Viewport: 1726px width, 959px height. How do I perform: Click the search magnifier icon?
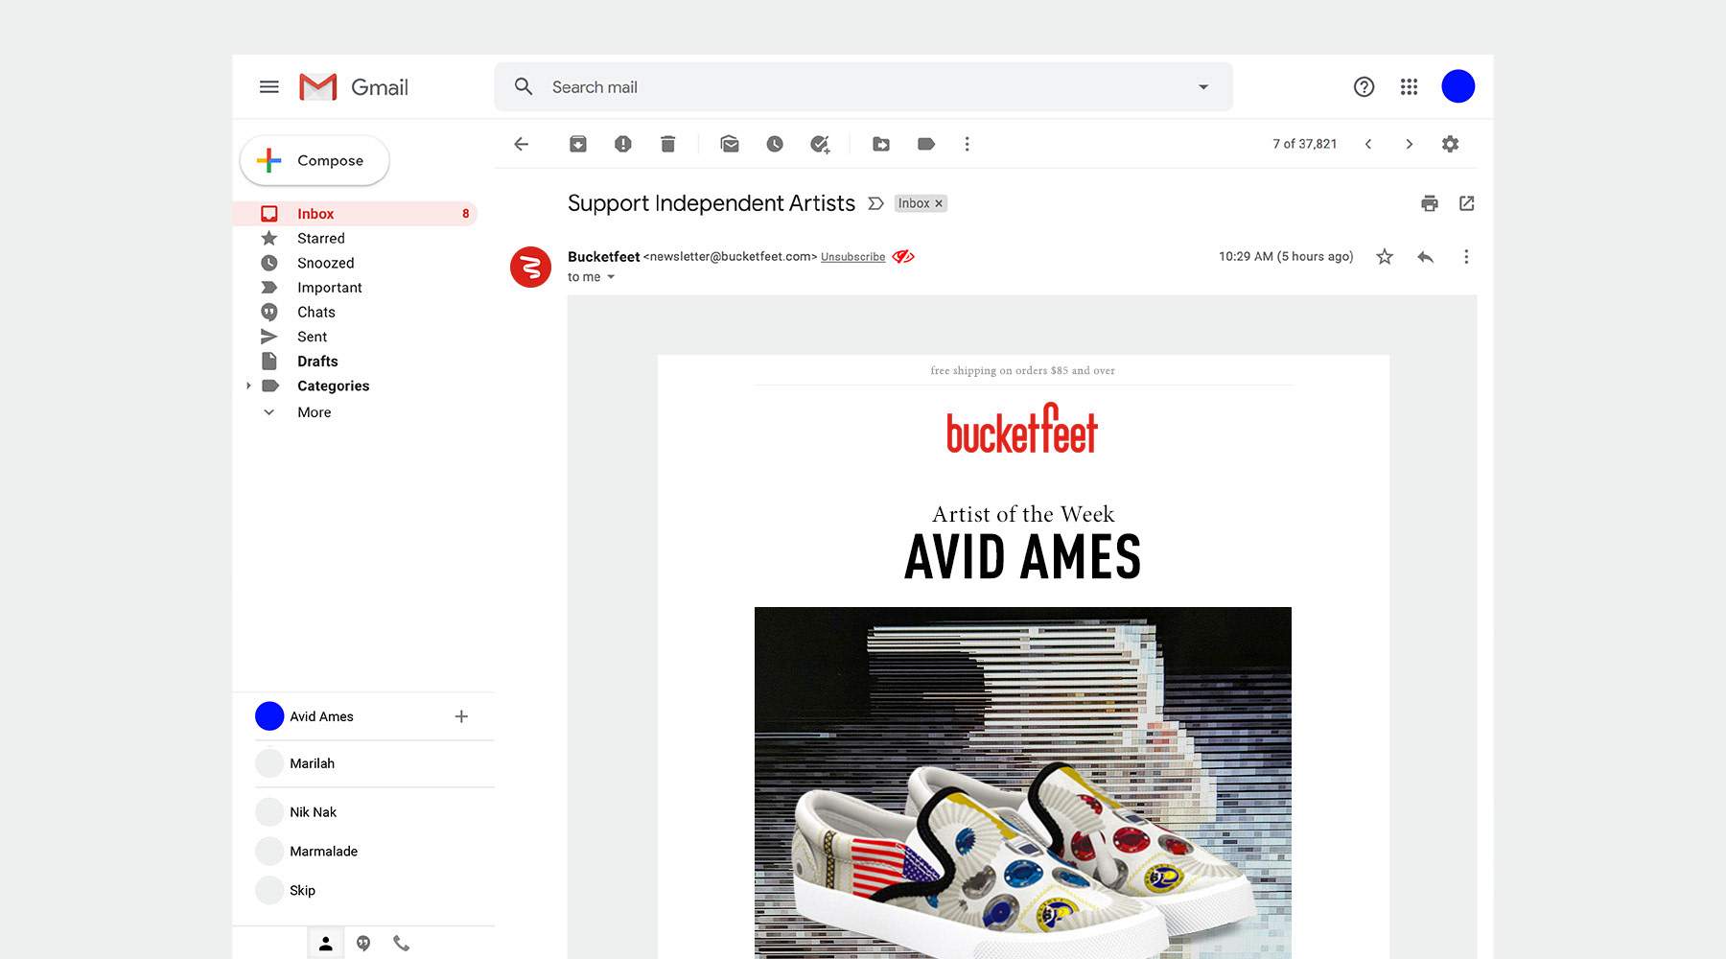coord(524,87)
